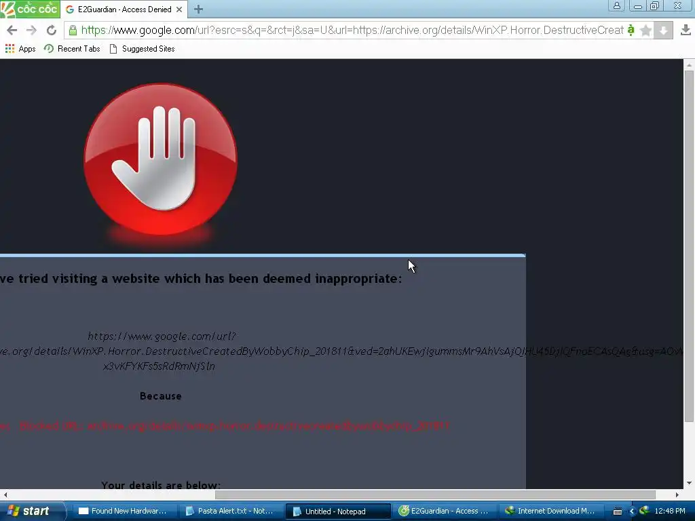Reload the page with the refresh icon
Image resolution: width=695 pixels, height=521 pixels.
(x=52, y=30)
